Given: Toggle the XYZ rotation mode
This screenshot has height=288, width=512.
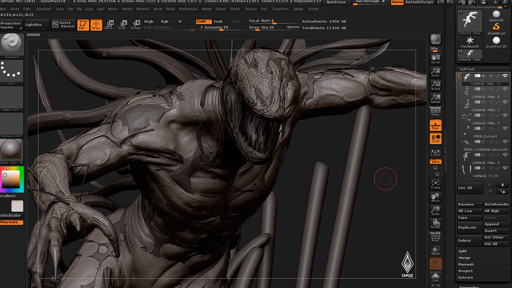Looking at the screenshot, I should (x=435, y=162).
